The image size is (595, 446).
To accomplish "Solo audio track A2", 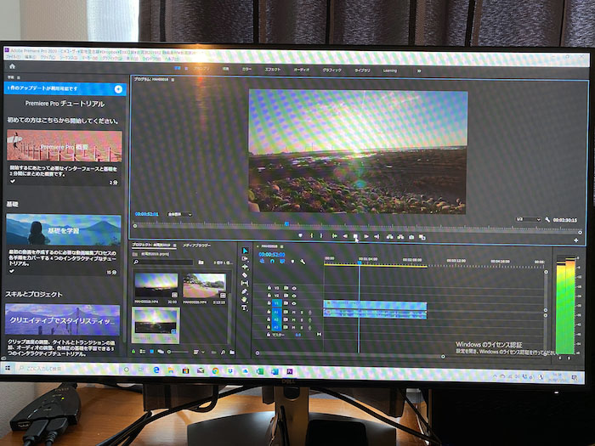I will click(302, 319).
